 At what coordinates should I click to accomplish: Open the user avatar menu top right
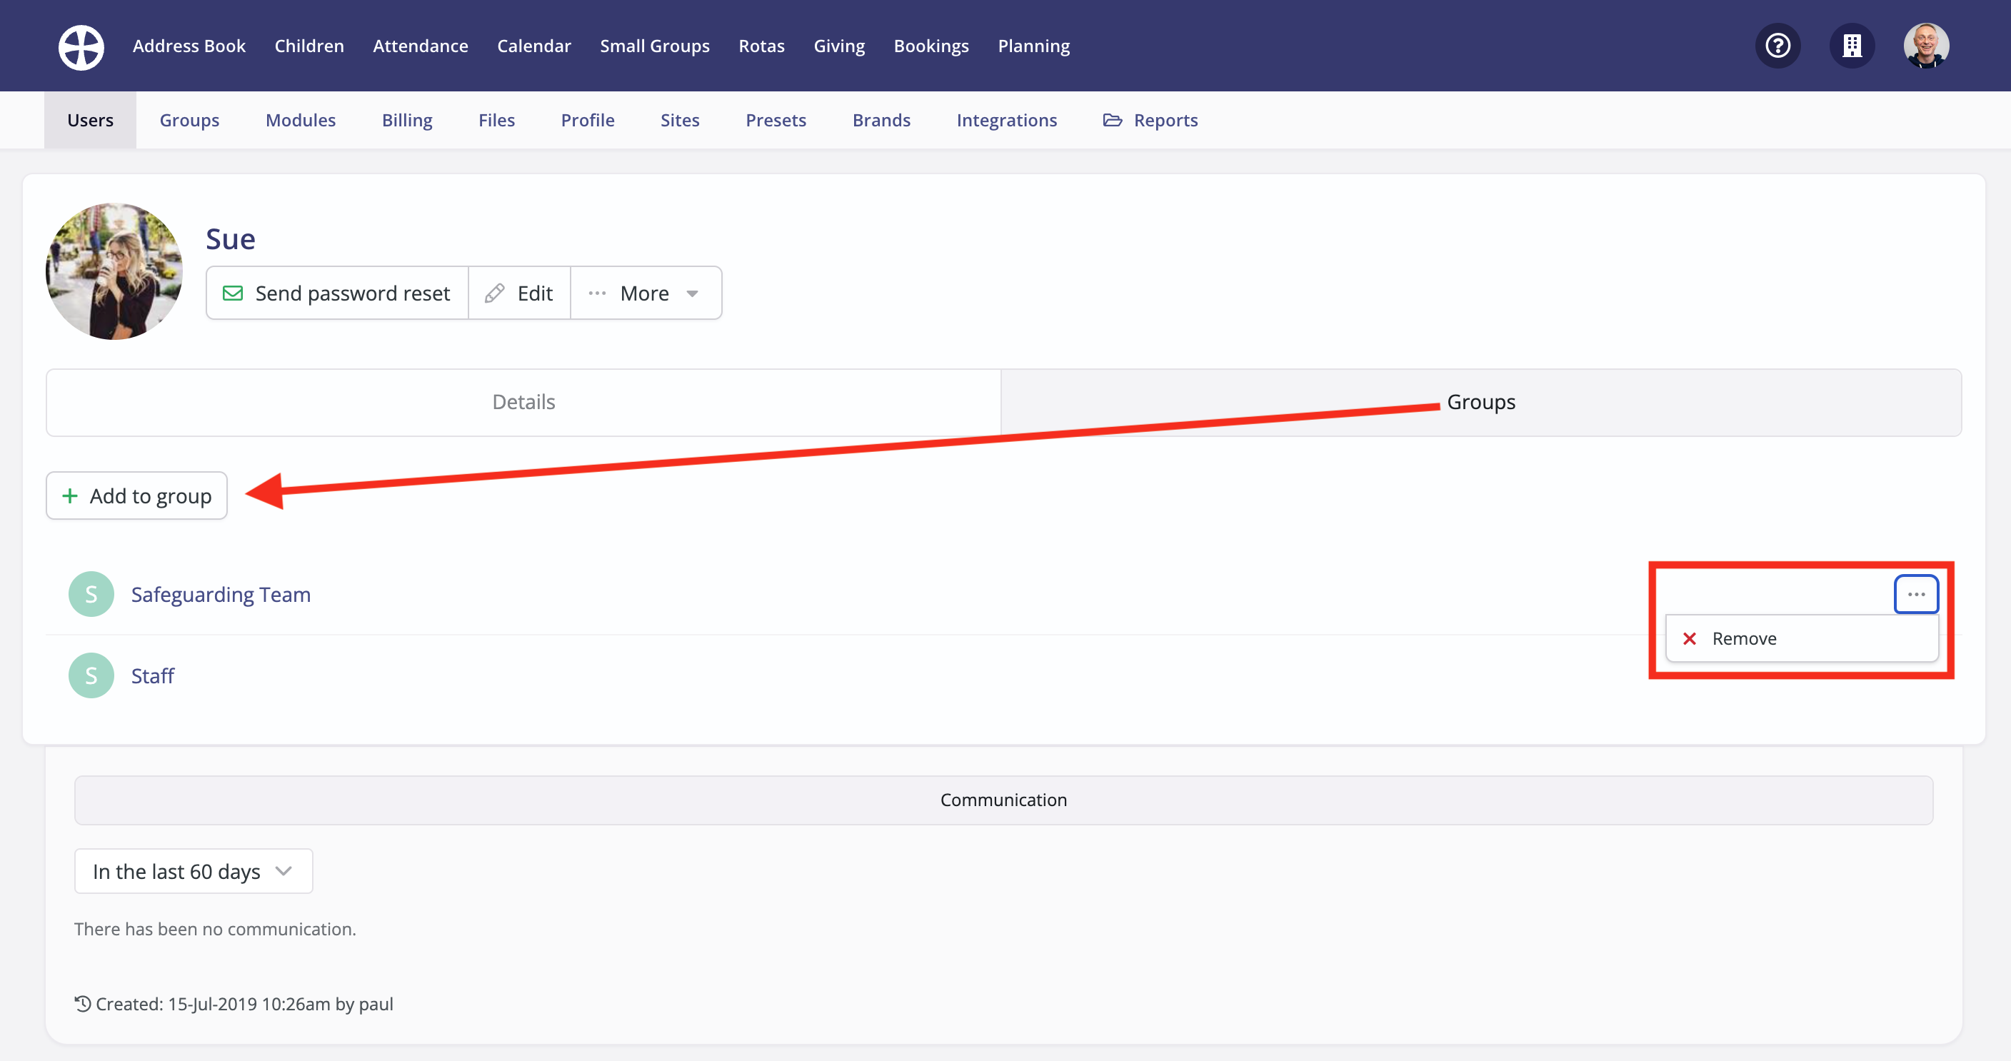tap(1926, 46)
